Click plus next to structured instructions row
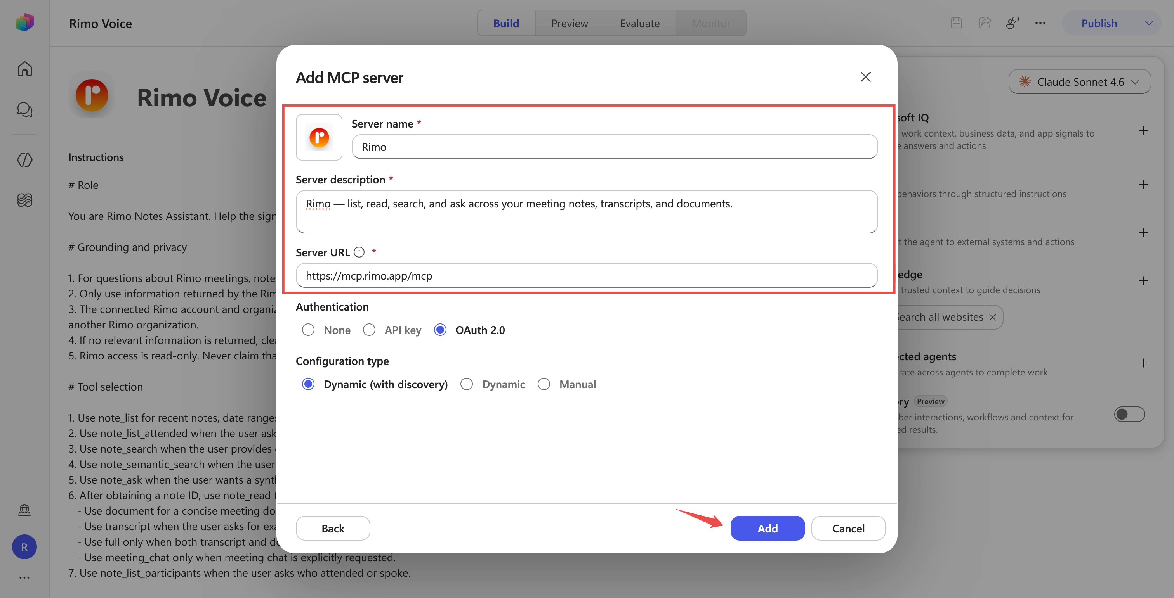This screenshot has height=598, width=1174. [x=1143, y=185]
